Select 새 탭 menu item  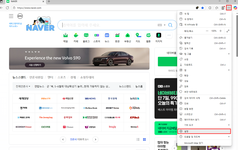[x=204, y=14]
